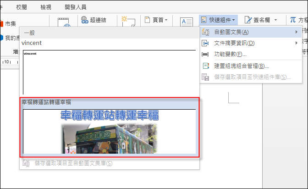Insert the bus picture AutoText preview
This screenshot has height=189, width=308.
click(110, 131)
